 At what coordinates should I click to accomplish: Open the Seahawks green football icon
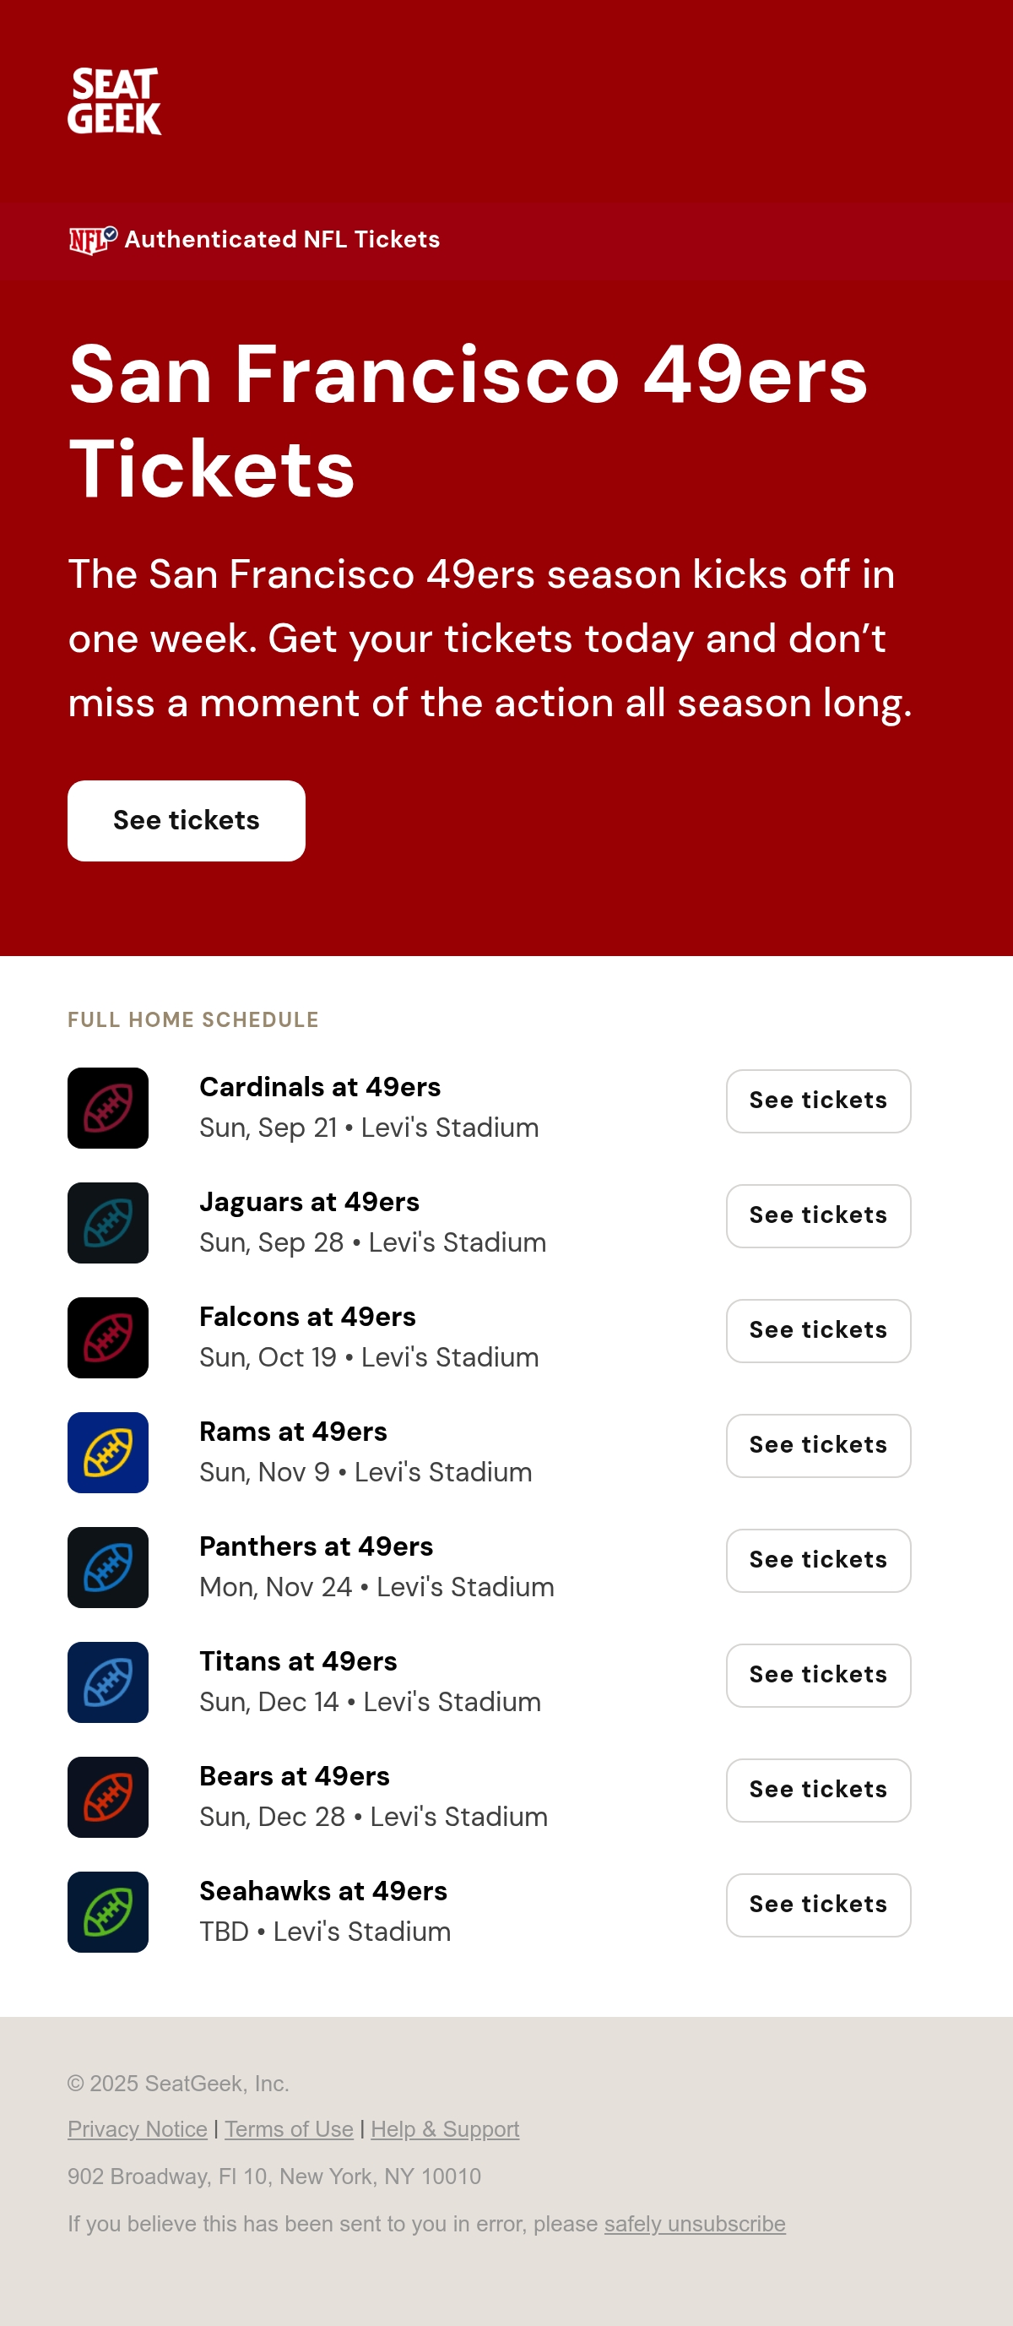click(x=108, y=1910)
